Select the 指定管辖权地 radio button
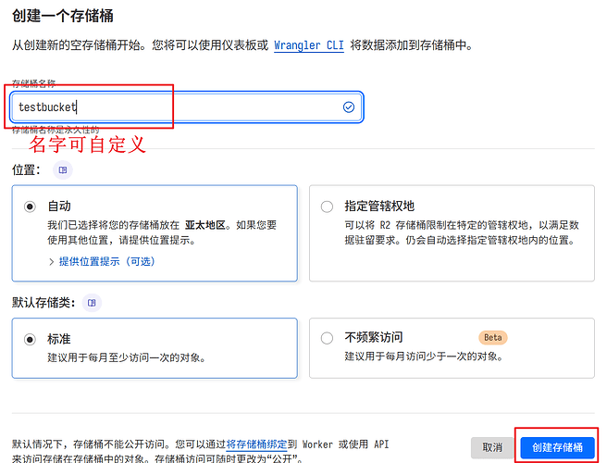Screen dimensions: 607x463 (327, 206)
